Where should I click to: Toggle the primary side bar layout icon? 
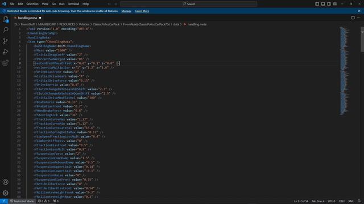click(317, 4)
